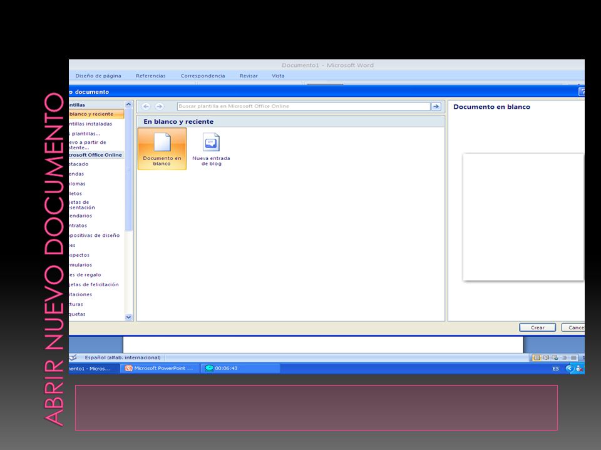Select 'Diapositivas de diseño' category
601x450 pixels.
click(95, 236)
